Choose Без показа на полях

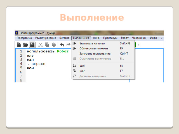pos(103,43)
